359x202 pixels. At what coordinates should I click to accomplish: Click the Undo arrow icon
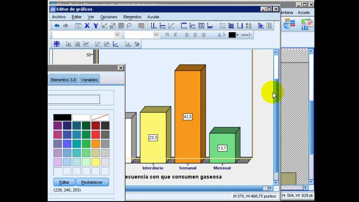[57, 26]
